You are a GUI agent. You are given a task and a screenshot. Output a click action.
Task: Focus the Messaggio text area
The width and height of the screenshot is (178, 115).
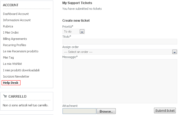coord(120,81)
